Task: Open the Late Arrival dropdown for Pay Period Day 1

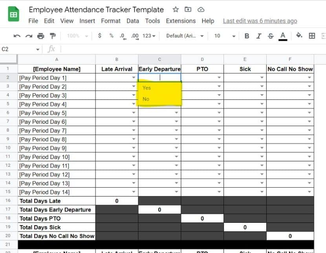Action: click(133, 78)
